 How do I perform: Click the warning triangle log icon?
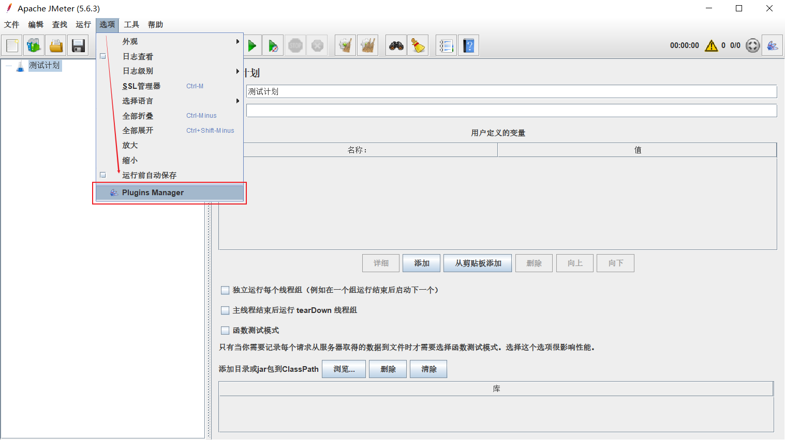[712, 45]
